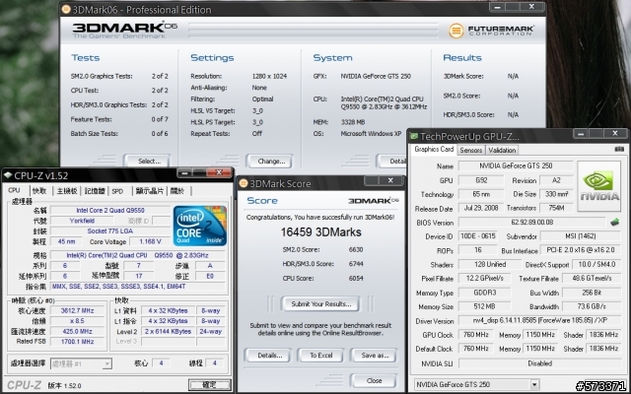Click the Subvendor MSI (1462) field
The width and height of the screenshot is (631, 394).
[x=581, y=236]
